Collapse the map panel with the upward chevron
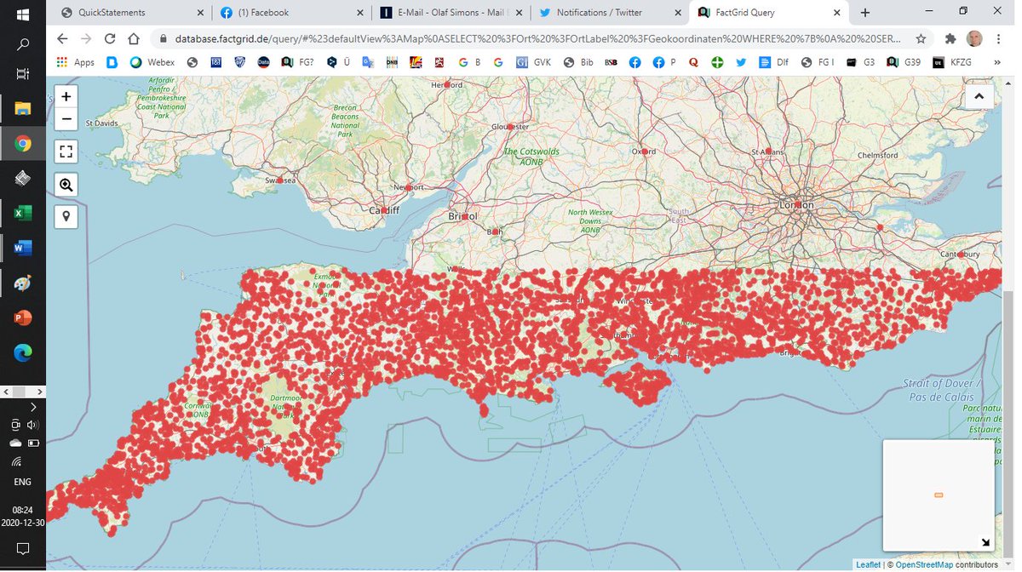The height and width of the screenshot is (572, 1022). (979, 96)
